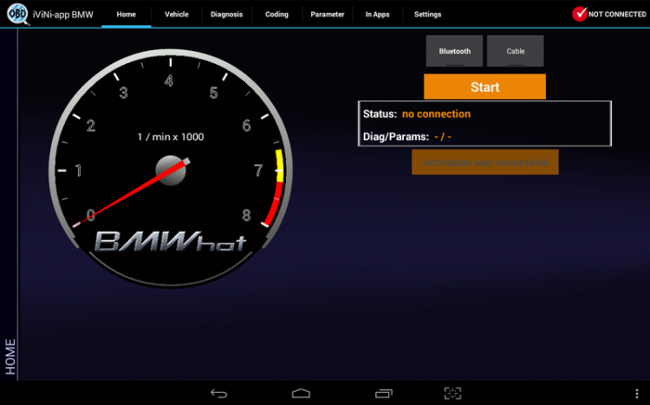The height and width of the screenshot is (405, 650).
Task: Tap the orange Start button
Action: (484, 87)
